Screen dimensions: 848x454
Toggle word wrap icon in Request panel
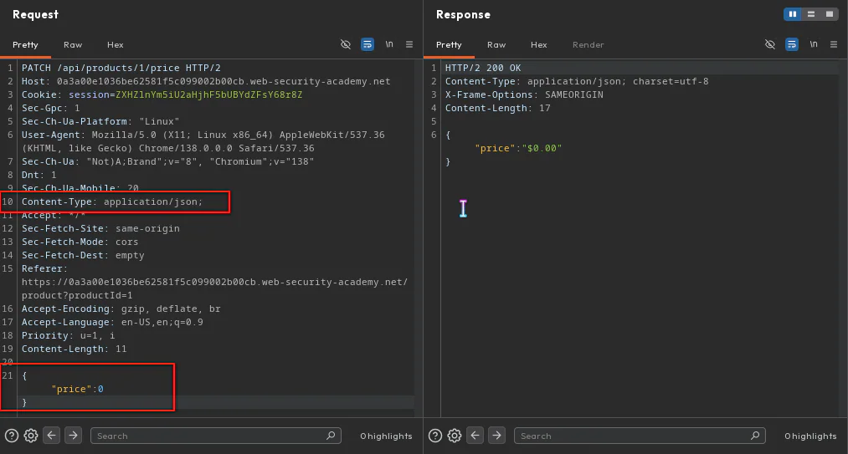click(367, 44)
